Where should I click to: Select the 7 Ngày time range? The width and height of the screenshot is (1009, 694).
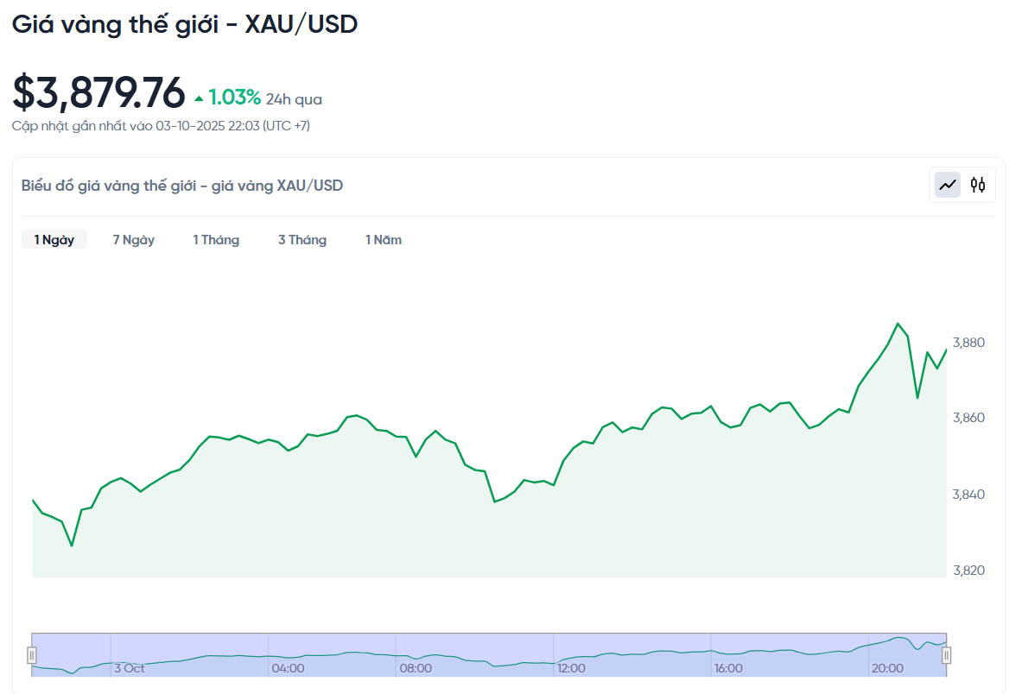click(x=134, y=240)
